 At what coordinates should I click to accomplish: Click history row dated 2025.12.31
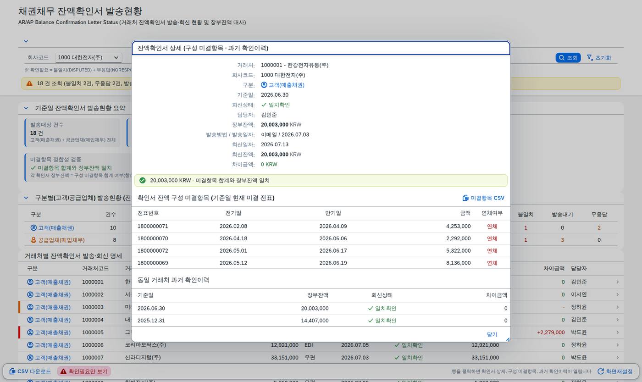[x=321, y=321]
